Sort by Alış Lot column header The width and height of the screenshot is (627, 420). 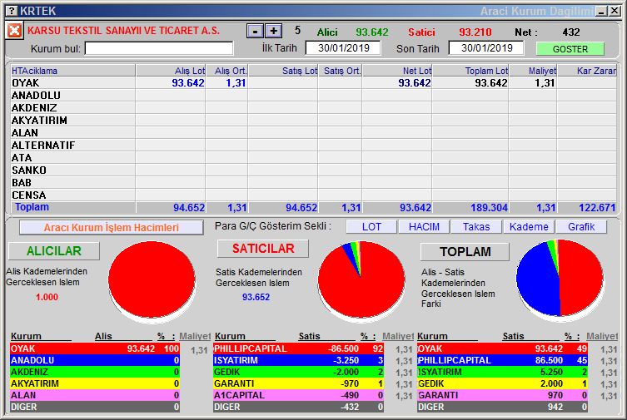[x=171, y=71]
